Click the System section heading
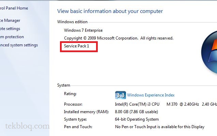 64,85
